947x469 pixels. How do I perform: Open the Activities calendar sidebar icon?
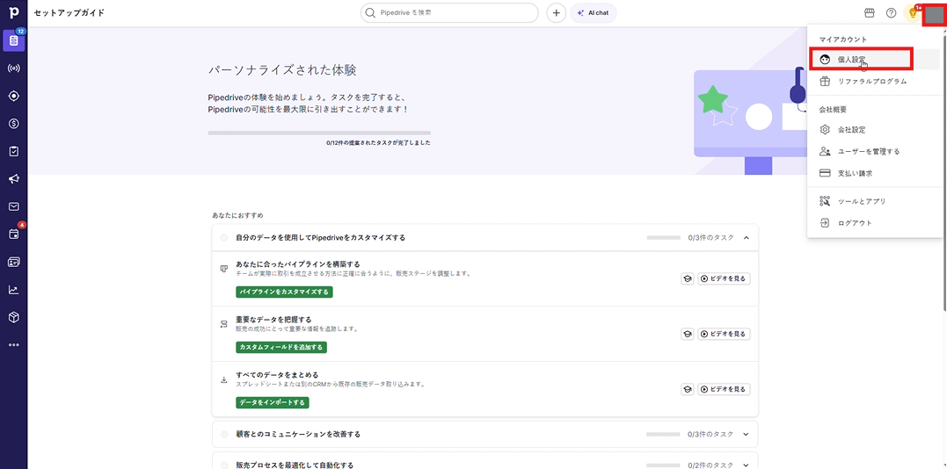[x=13, y=234]
